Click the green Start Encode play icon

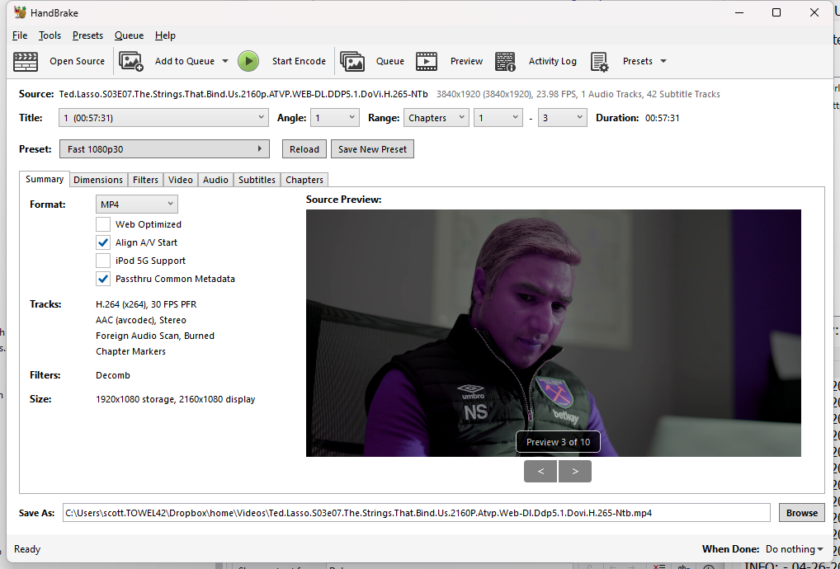point(248,61)
